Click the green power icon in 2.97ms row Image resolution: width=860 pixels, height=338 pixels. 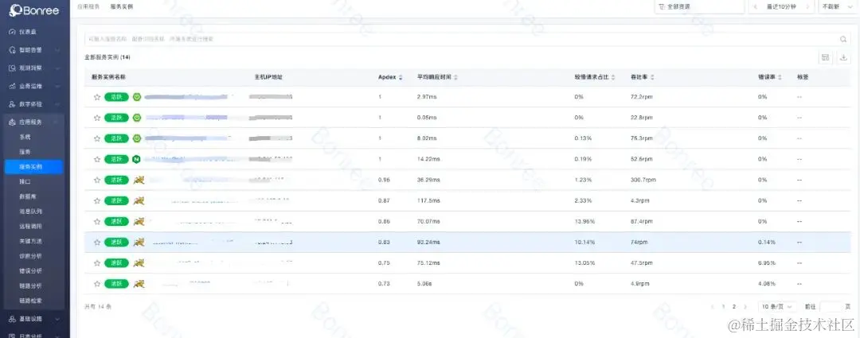(x=137, y=97)
